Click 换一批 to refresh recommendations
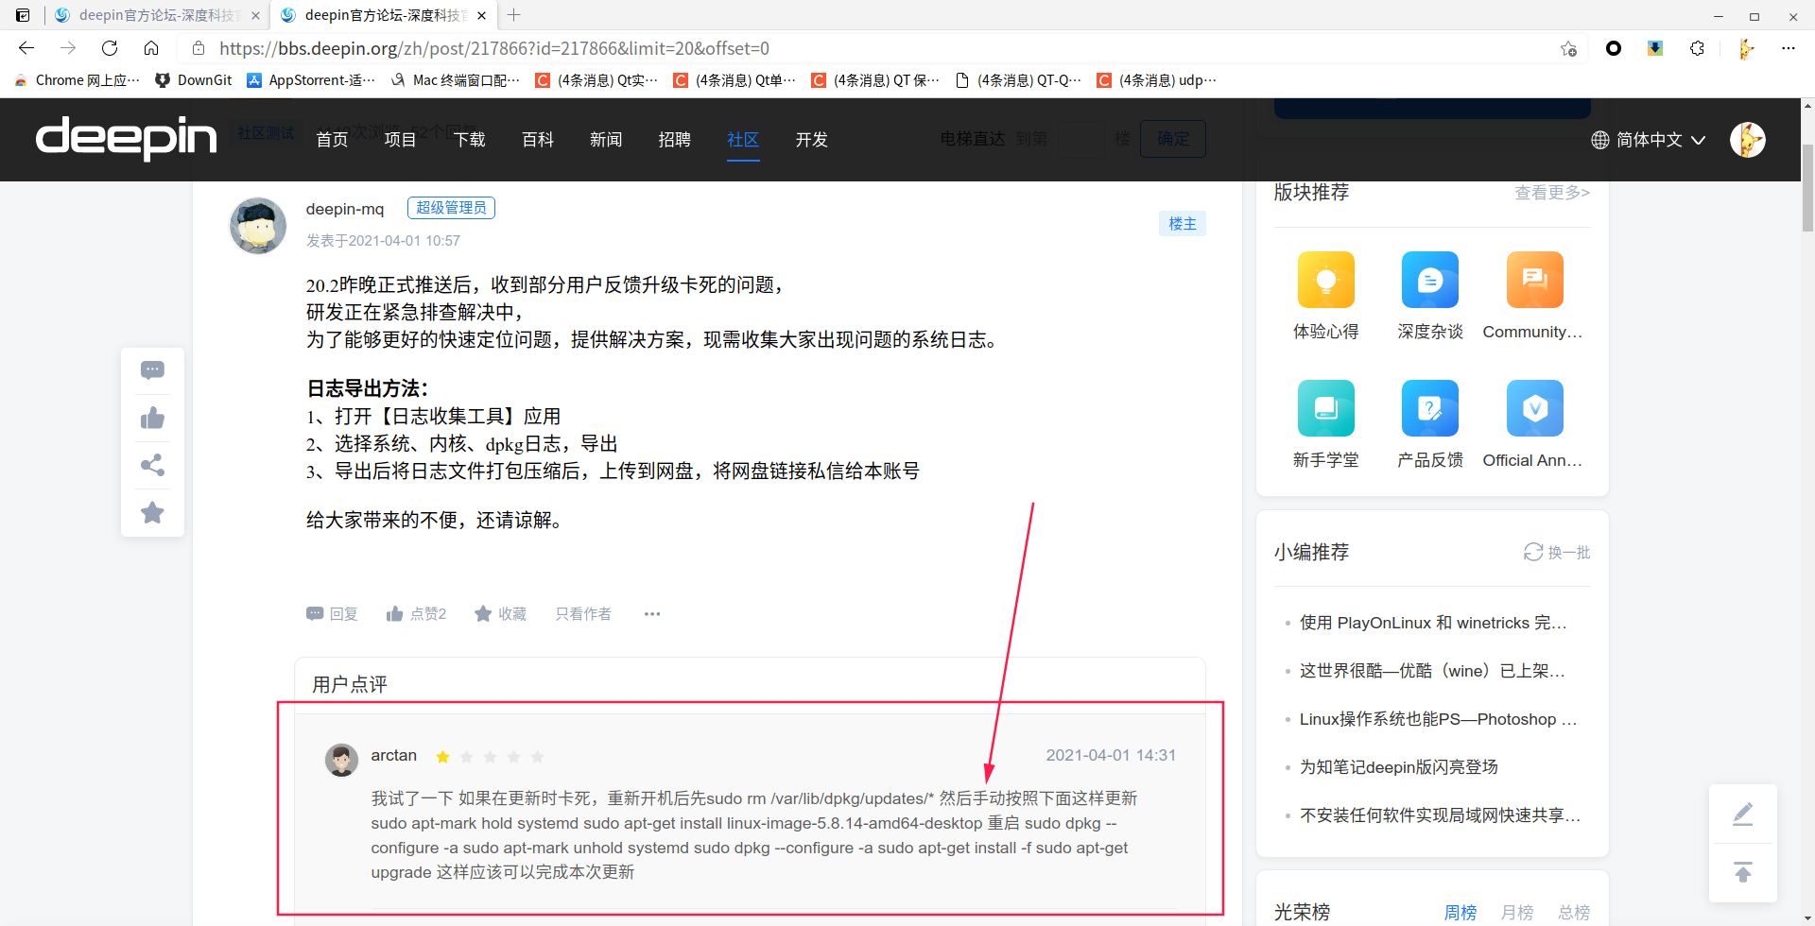Viewport: 1815px width, 926px height. tap(1557, 552)
